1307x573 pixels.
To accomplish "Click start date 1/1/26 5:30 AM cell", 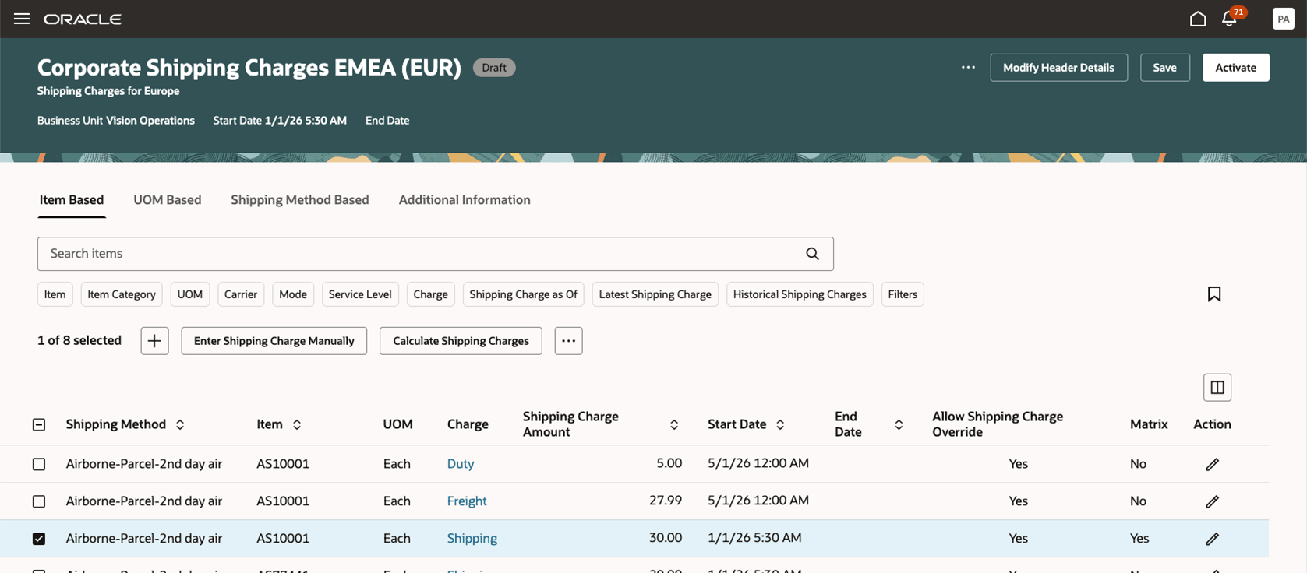I will [754, 538].
